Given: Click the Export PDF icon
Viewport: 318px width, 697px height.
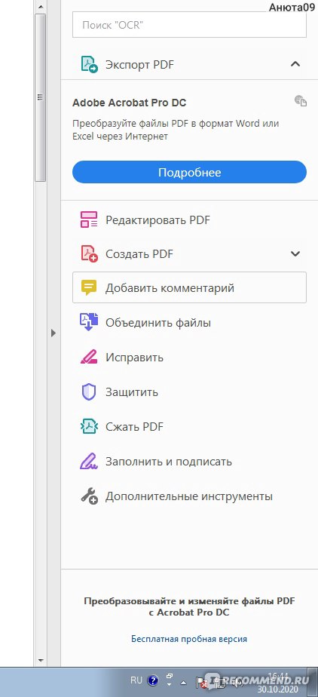Looking at the screenshot, I should pos(89,64).
